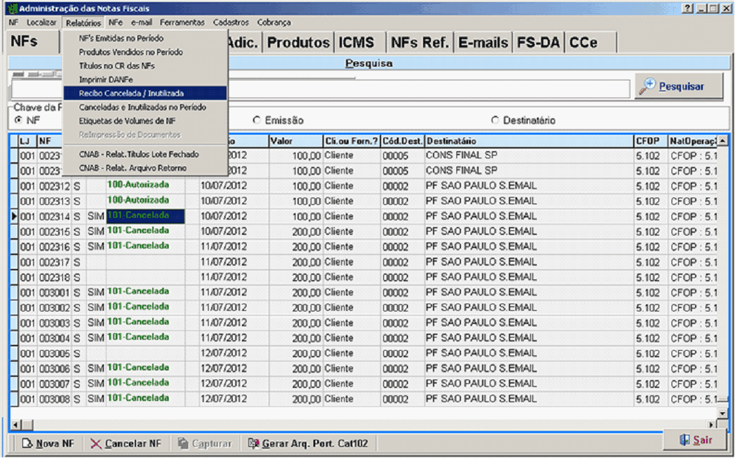735x458 pixels.
Task: Click the help question mark button
Action: 687,9
